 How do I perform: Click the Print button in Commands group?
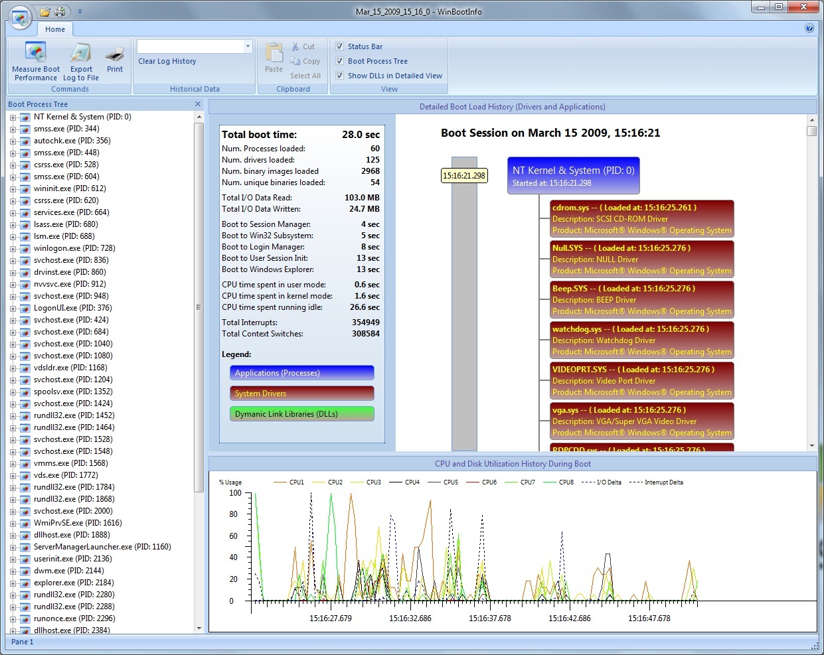click(115, 58)
